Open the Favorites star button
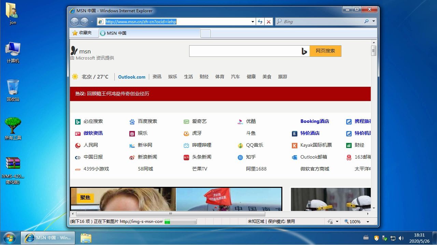Screen dimensions: 437x245 tap(82, 33)
